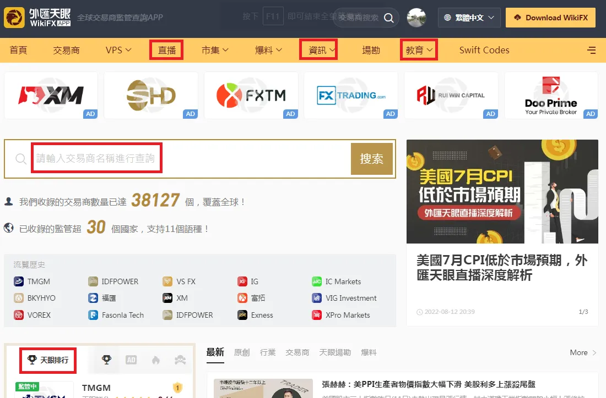This screenshot has height=398, width=606.
Task: Open the 美國7月CPI banner image
Action: pos(502,191)
